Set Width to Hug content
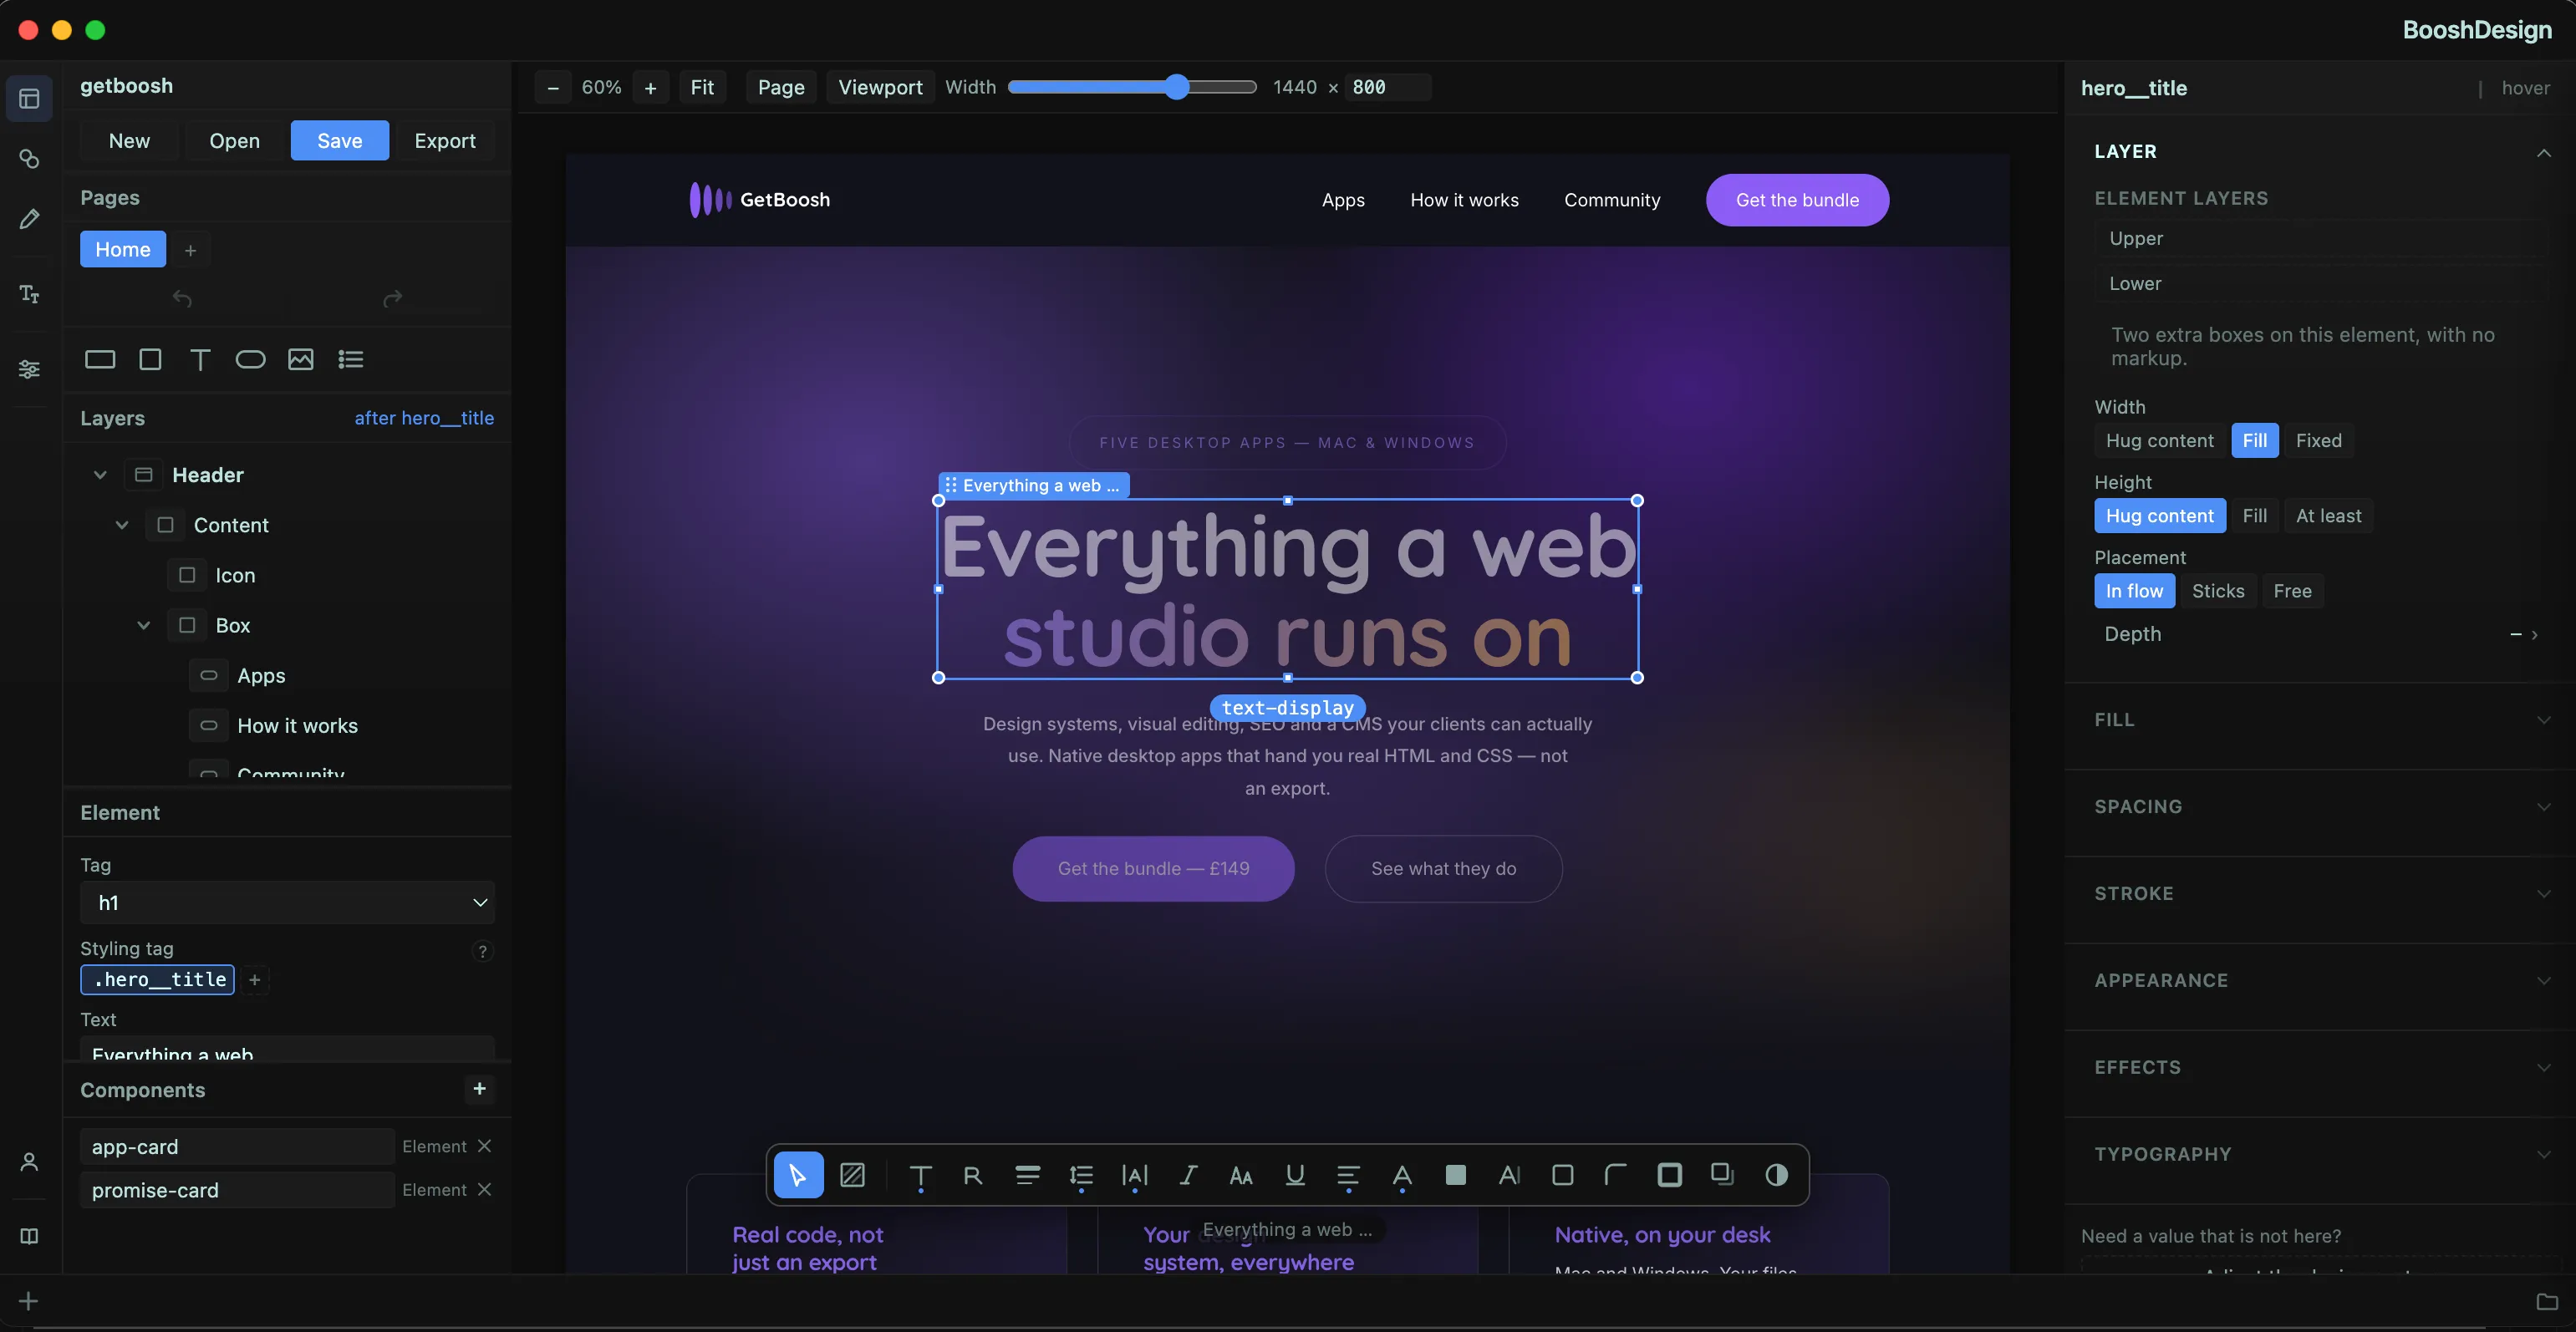This screenshot has height=1332, width=2576. (2160, 440)
